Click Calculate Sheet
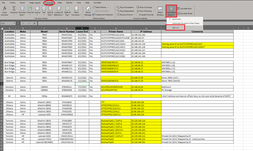The image size is (253, 151). (185, 13)
